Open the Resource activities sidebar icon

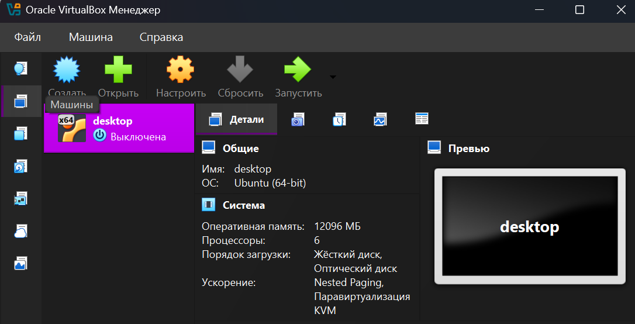20,264
